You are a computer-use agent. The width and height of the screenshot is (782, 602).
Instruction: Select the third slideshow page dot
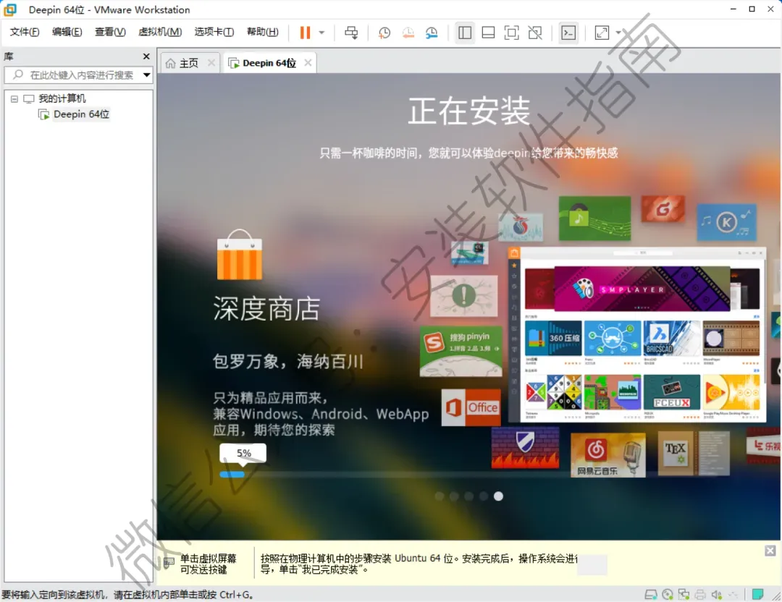click(x=468, y=496)
